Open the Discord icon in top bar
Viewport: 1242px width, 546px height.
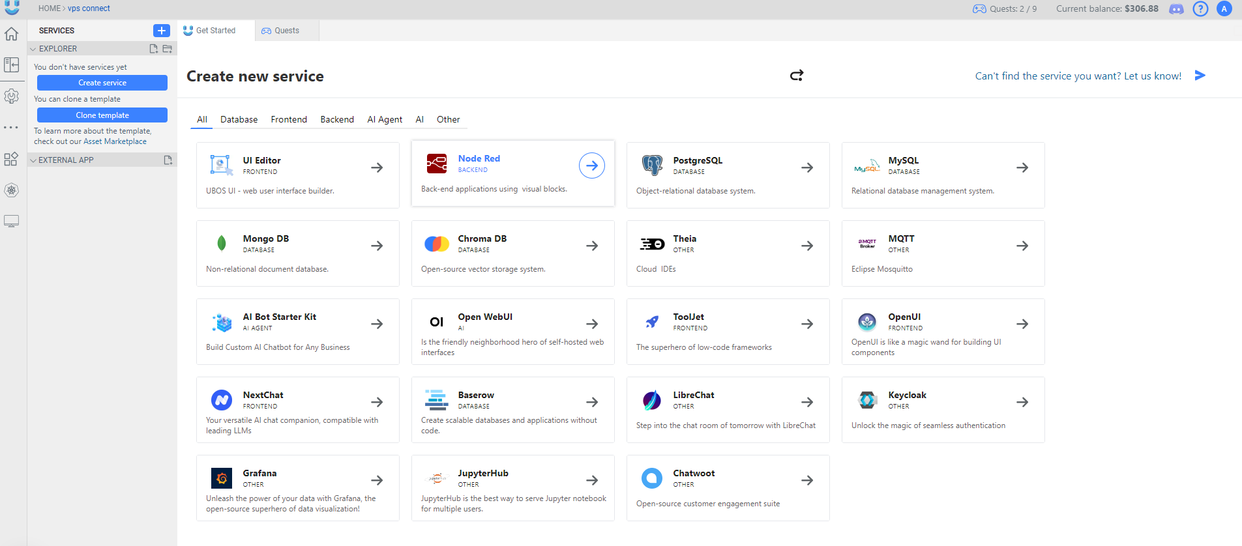click(1177, 9)
